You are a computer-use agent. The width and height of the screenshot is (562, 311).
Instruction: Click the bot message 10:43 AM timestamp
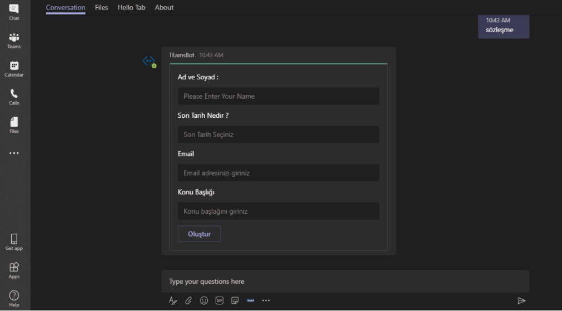point(211,55)
